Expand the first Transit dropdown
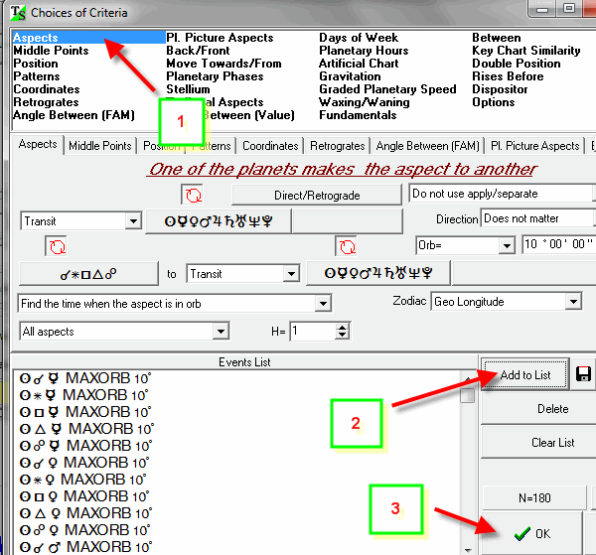The height and width of the screenshot is (555, 596). point(133,221)
